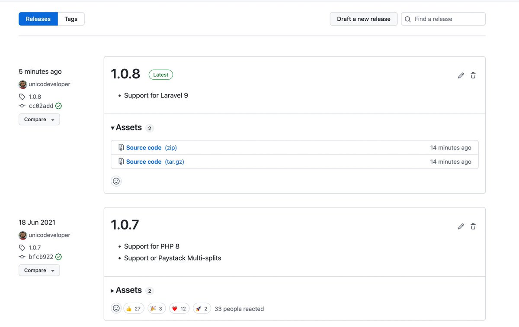Open the Compare dropdown under release 1.0.8

39,119
